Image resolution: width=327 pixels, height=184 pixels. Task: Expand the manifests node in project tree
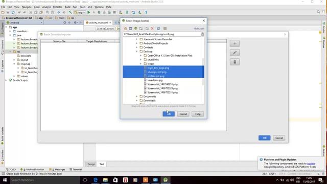click(10, 31)
